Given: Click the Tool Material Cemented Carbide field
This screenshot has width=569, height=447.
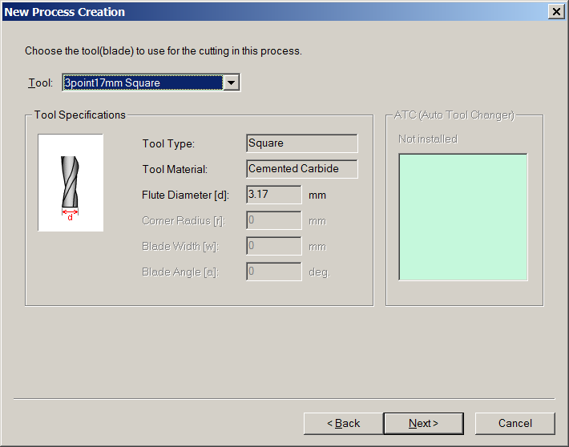Looking at the screenshot, I should [302, 169].
